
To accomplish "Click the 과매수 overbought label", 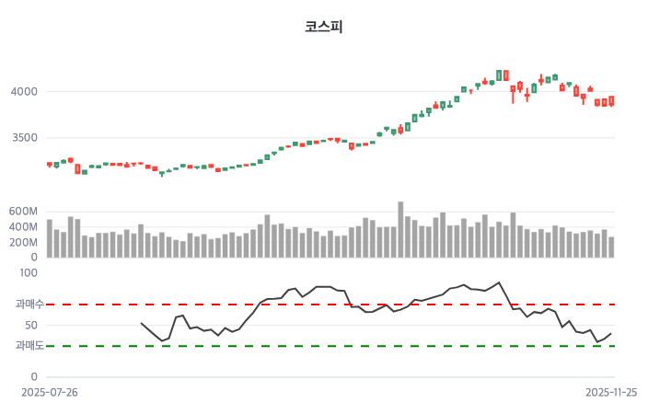I will (29, 304).
